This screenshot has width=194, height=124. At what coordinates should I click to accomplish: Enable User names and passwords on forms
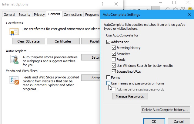pyautogui.click(x=108, y=83)
